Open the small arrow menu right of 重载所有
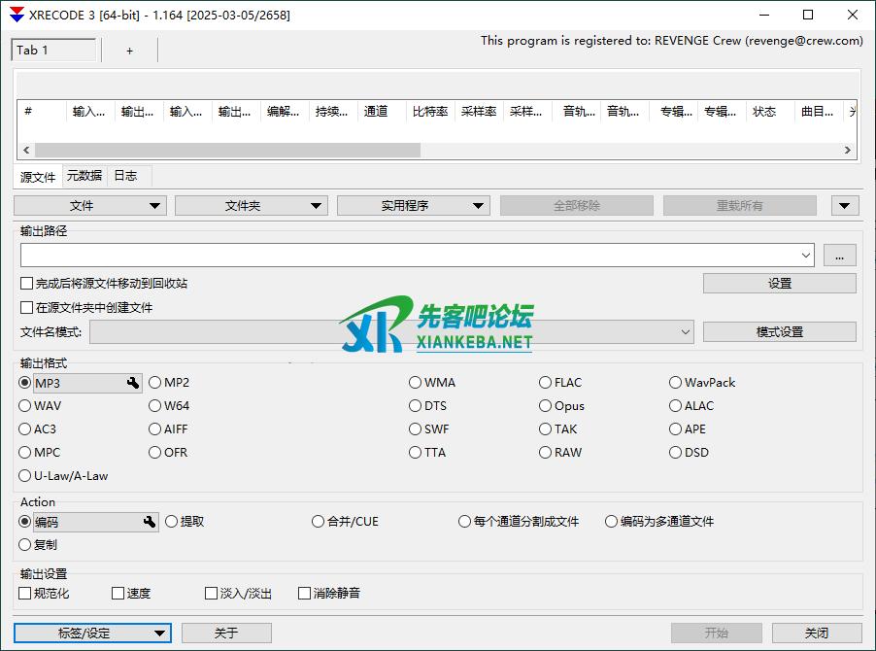This screenshot has height=651, width=876. (x=845, y=206)
